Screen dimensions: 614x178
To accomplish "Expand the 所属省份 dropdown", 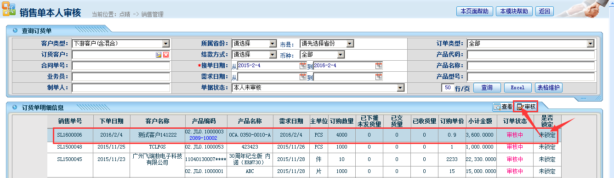I will pos(273,44).
